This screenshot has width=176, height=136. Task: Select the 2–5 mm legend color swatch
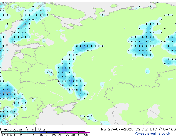tap(24, 132)
